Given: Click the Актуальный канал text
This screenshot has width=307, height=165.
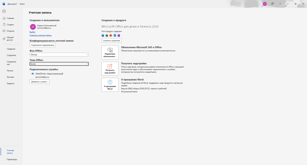Looking at the screenshot, I should click(129, 91).
